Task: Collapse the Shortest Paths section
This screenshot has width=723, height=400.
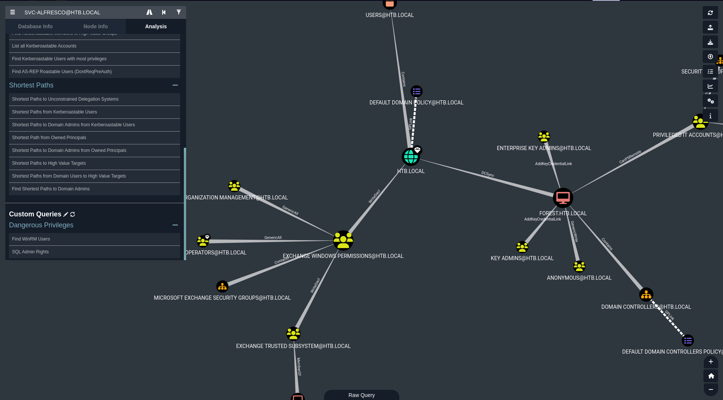Action: click(175, 85)
